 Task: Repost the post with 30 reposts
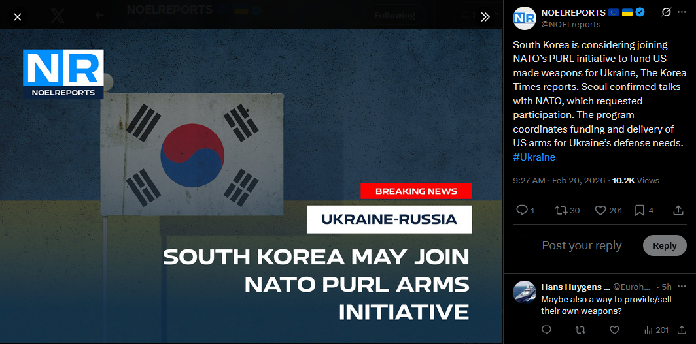567,210
